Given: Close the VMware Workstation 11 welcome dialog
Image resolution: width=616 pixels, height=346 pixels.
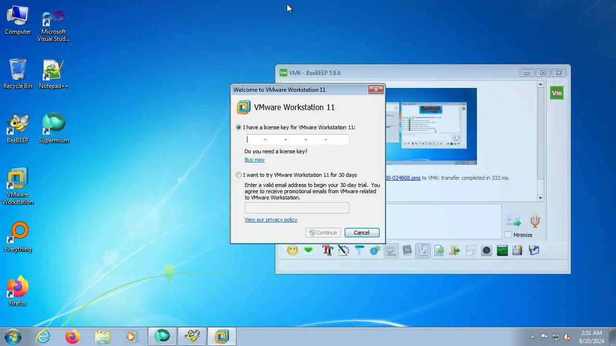Looking at the screenshot, I should tap(376, 89).
